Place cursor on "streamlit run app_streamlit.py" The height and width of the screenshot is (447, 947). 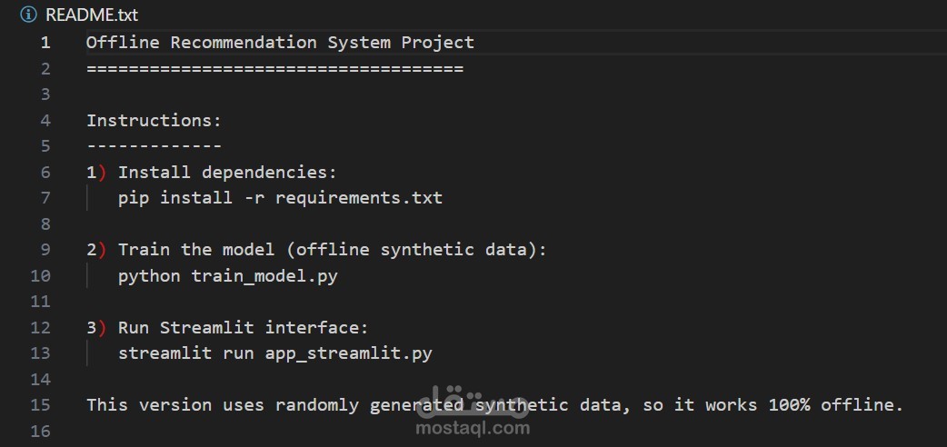tap(274, 353)
